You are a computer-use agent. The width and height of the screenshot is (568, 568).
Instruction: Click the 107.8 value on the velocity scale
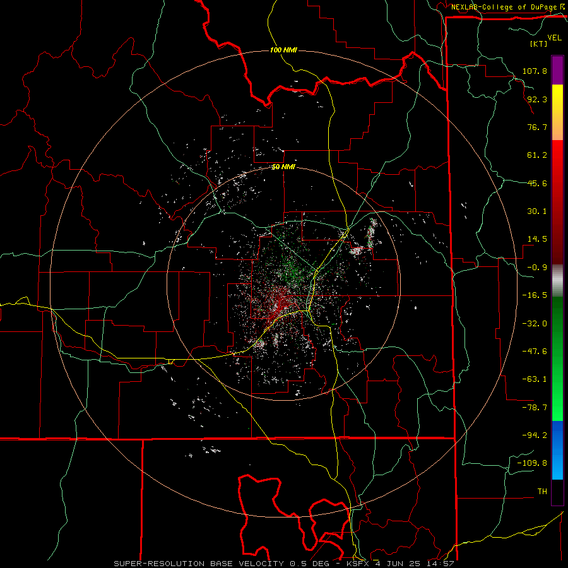(535, 71)
